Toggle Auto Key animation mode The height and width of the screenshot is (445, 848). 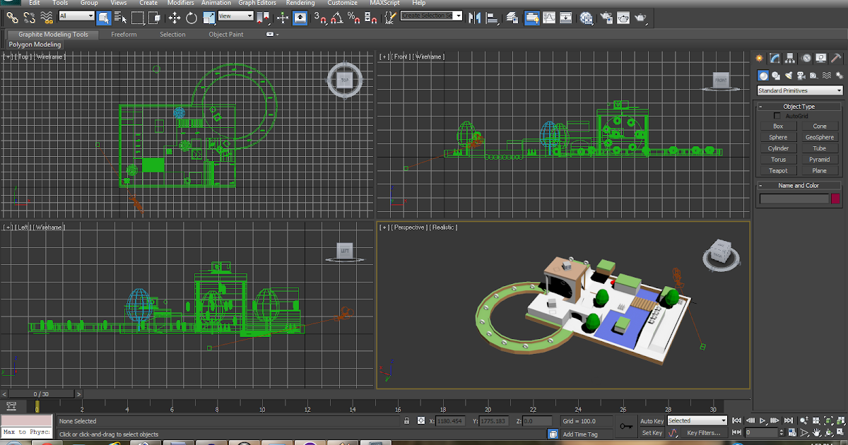(652, 420)
